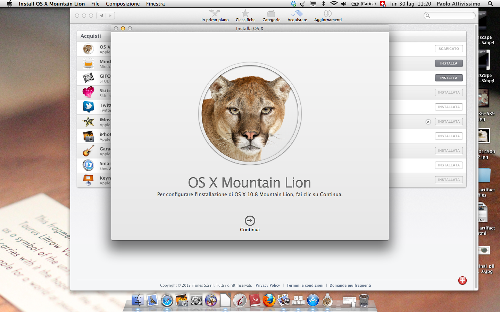
Task: Click the Twitter bird icon in purchases
Action: (88, 107)
